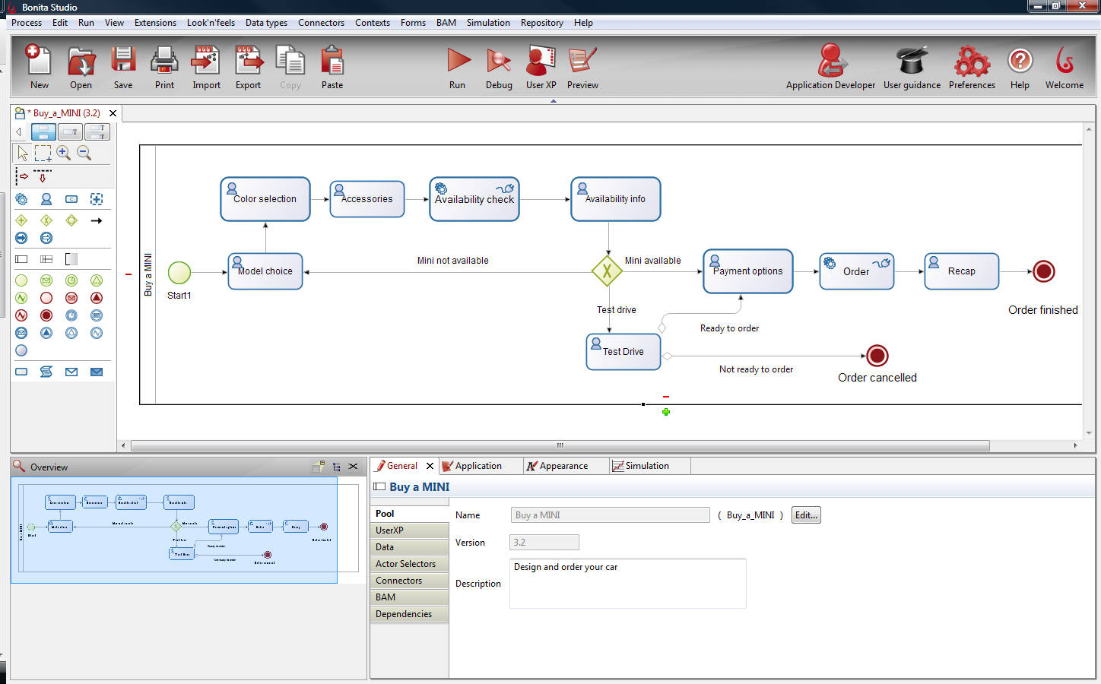Click the Edit button next to Buy_a_MINI

pyautogui.click(x=805, y=515)
